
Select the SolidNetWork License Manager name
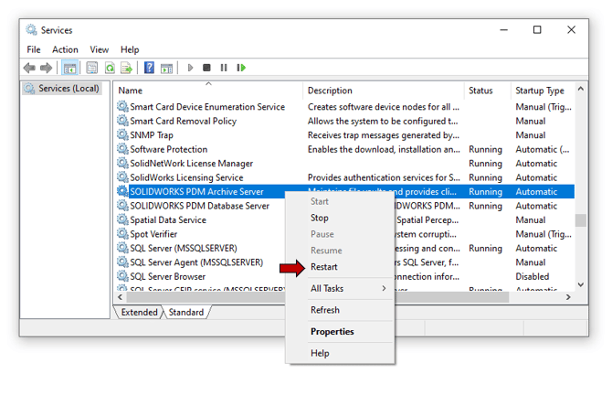[191, 164]
